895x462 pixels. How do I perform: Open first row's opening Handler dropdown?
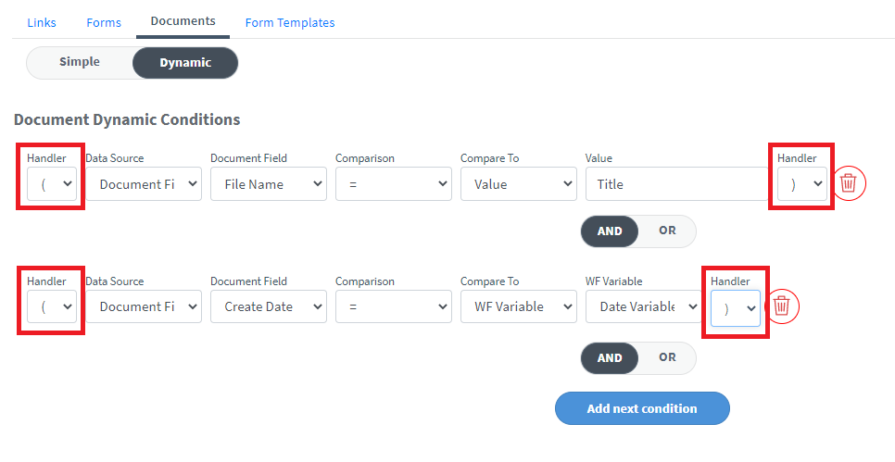[x=52, y=183]
